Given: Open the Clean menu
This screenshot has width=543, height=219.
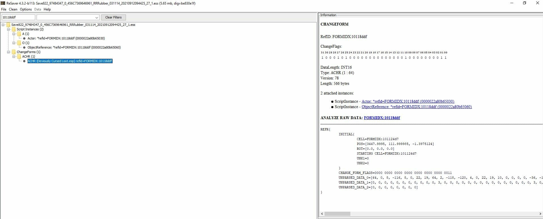Looking at the screenshot, I should [x=13, y=9].
